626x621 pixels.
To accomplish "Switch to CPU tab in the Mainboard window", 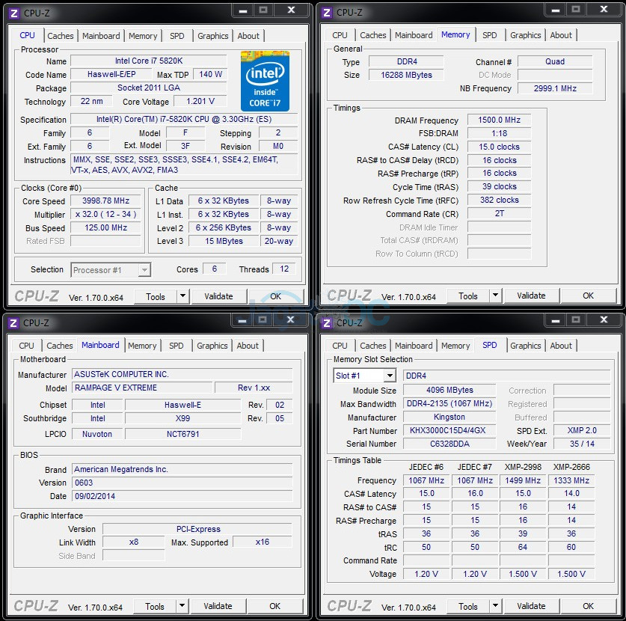I will pyautogui.click(x=26, y=346).
